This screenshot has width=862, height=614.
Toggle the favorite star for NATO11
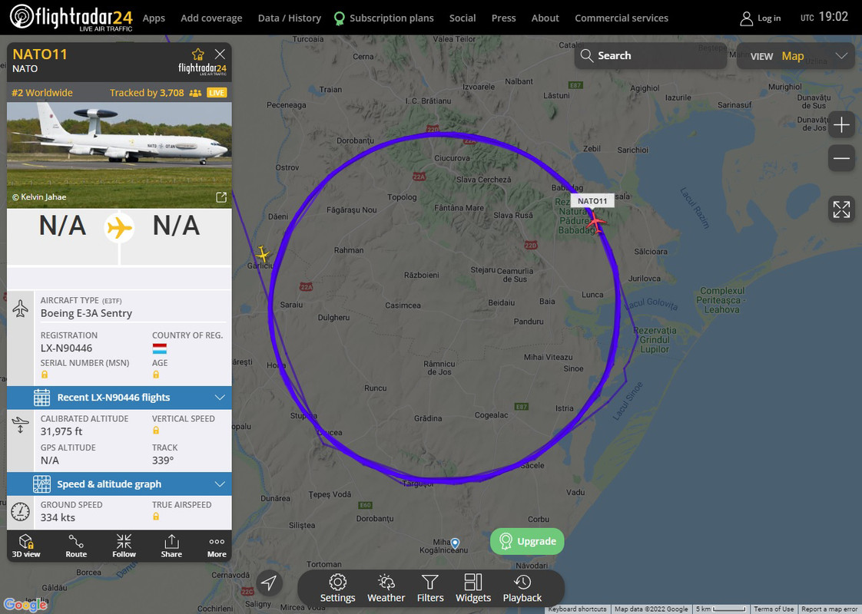click(x=198, y=54)
